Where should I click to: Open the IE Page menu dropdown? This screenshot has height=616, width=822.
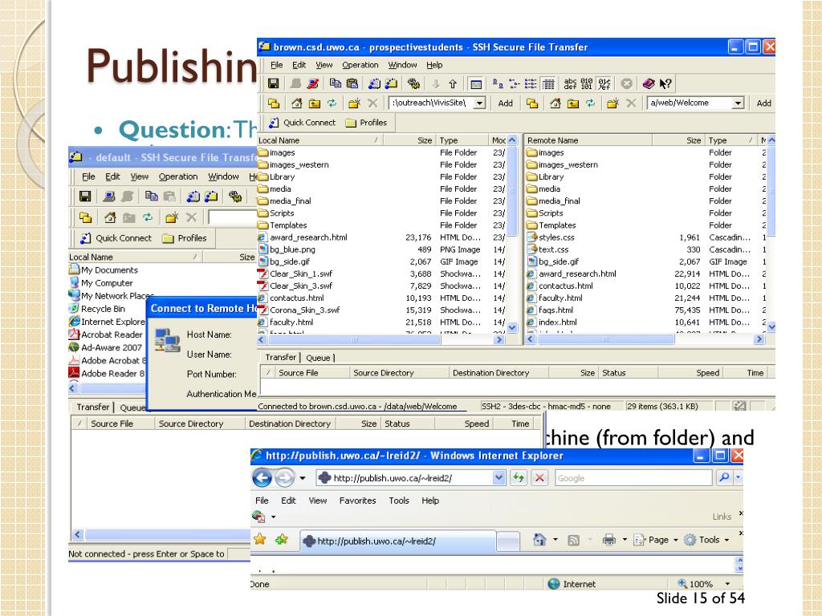tap(676, 540)
